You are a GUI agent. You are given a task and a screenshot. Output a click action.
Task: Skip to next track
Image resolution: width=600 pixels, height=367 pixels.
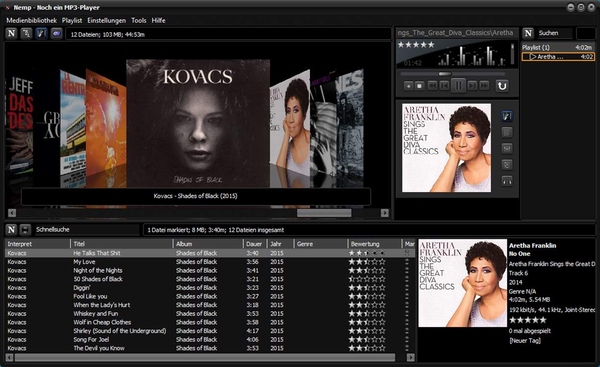[x=472, y=86]
